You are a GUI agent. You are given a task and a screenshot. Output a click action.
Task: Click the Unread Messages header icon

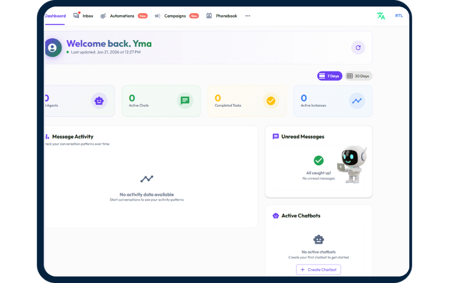coord(276,137)
